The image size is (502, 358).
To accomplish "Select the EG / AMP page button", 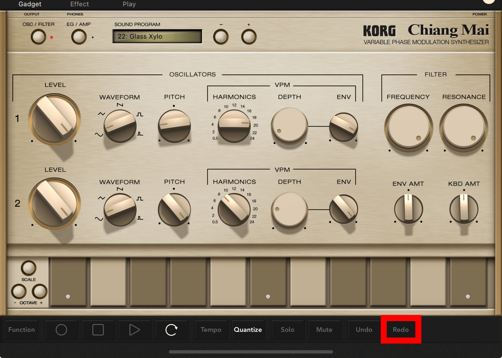I will pos(79,37).
